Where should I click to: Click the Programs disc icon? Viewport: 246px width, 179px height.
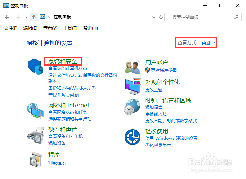click(x=36, y=159)
